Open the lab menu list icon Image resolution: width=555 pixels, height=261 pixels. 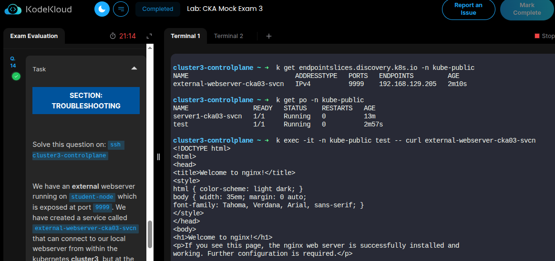[x=121, y=9]
